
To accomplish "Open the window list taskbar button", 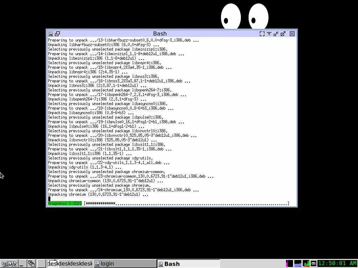I will coord(31,264).
